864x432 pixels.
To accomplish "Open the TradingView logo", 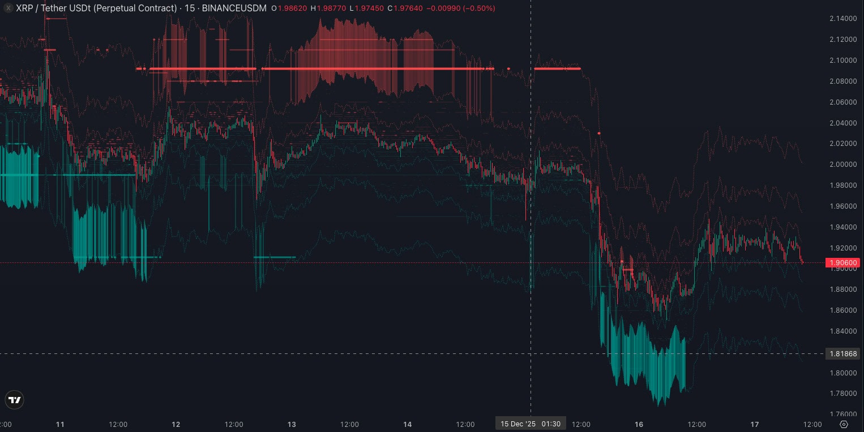I will [x=15, y=400].
